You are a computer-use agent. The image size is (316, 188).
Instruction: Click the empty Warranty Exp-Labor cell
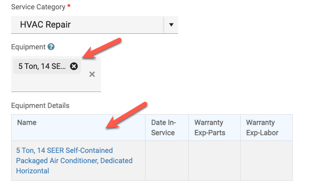(x=266, y=160)
